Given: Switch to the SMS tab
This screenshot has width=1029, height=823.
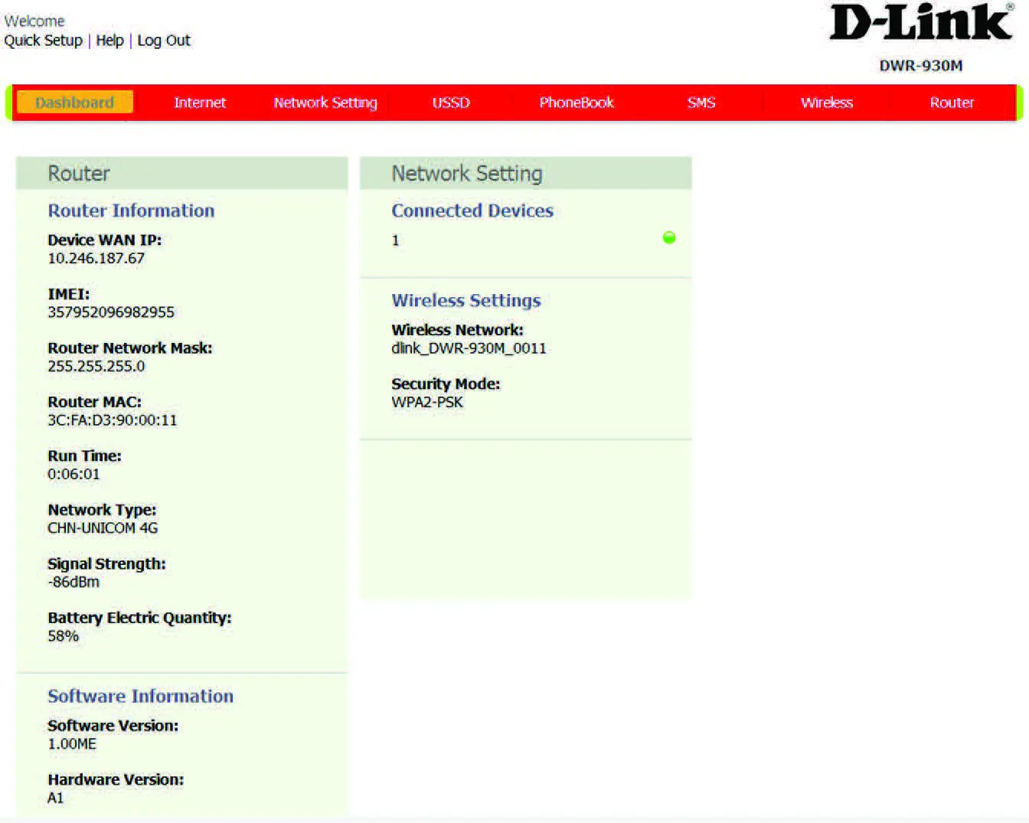Looking at the screenshot, I should (701, 102).
